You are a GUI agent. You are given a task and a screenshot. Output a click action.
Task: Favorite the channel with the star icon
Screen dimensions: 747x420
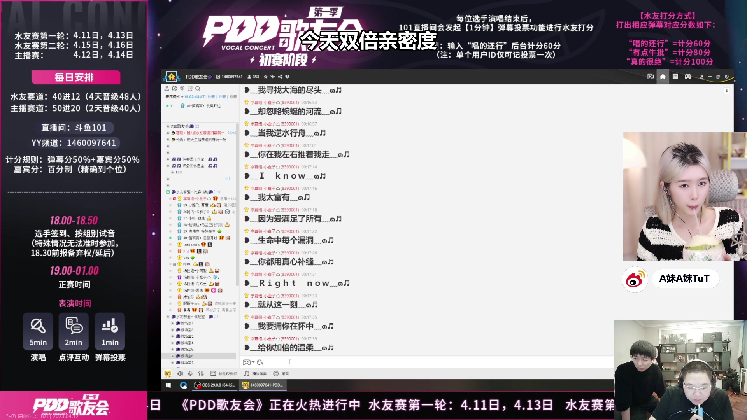pos(266,77)
